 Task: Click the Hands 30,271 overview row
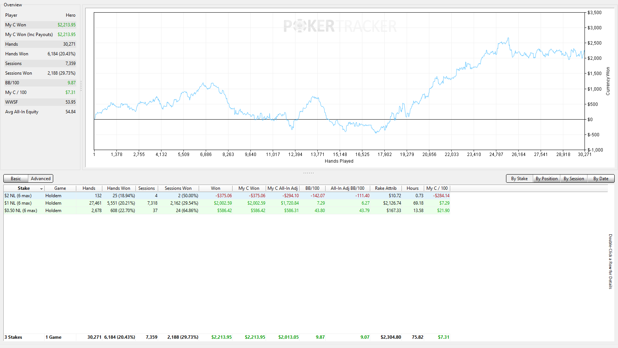pos(40,44)
